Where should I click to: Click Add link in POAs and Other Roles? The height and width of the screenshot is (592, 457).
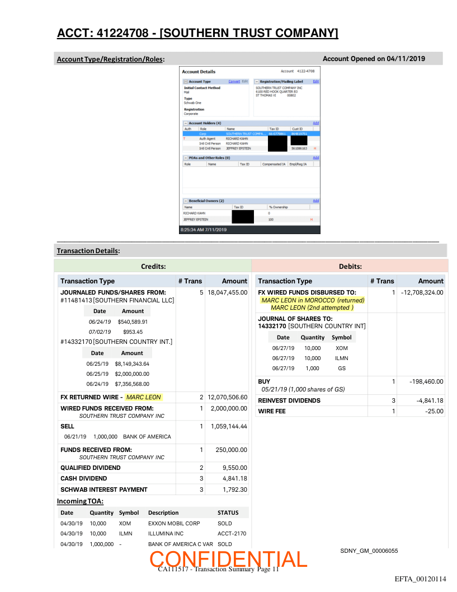tap(315, 158)
